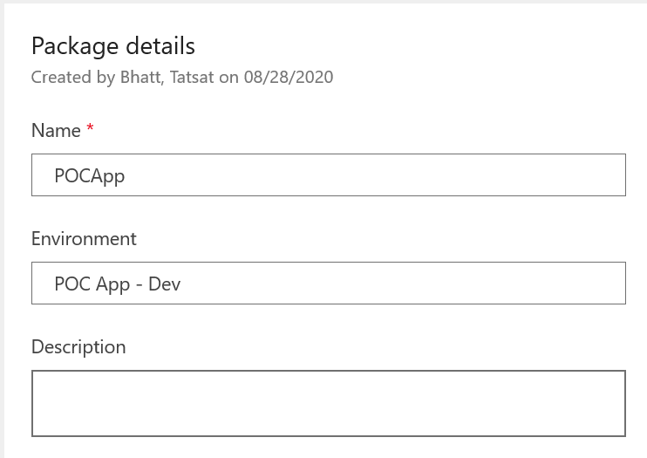
Task: Click the red required asterisk next to Name
Action: [90, 127]
